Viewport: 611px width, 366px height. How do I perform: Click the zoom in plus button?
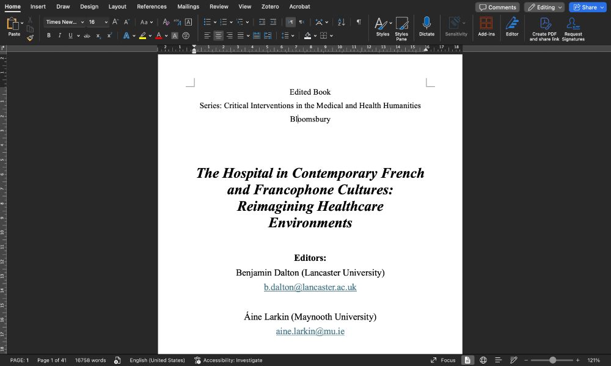[578, 360]
